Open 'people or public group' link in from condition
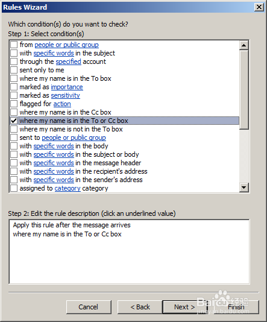This screenshot has width=267, height=322. pos(66,45)
